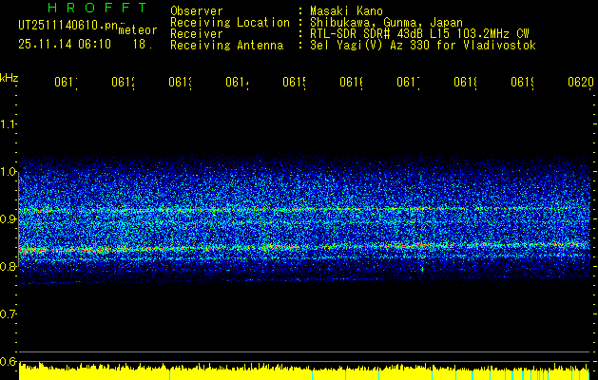The height and width of the screenshot is (380, 598).
Task: Click the 'meteor' label
Action: pyautogui.click(x=138, y=29)
